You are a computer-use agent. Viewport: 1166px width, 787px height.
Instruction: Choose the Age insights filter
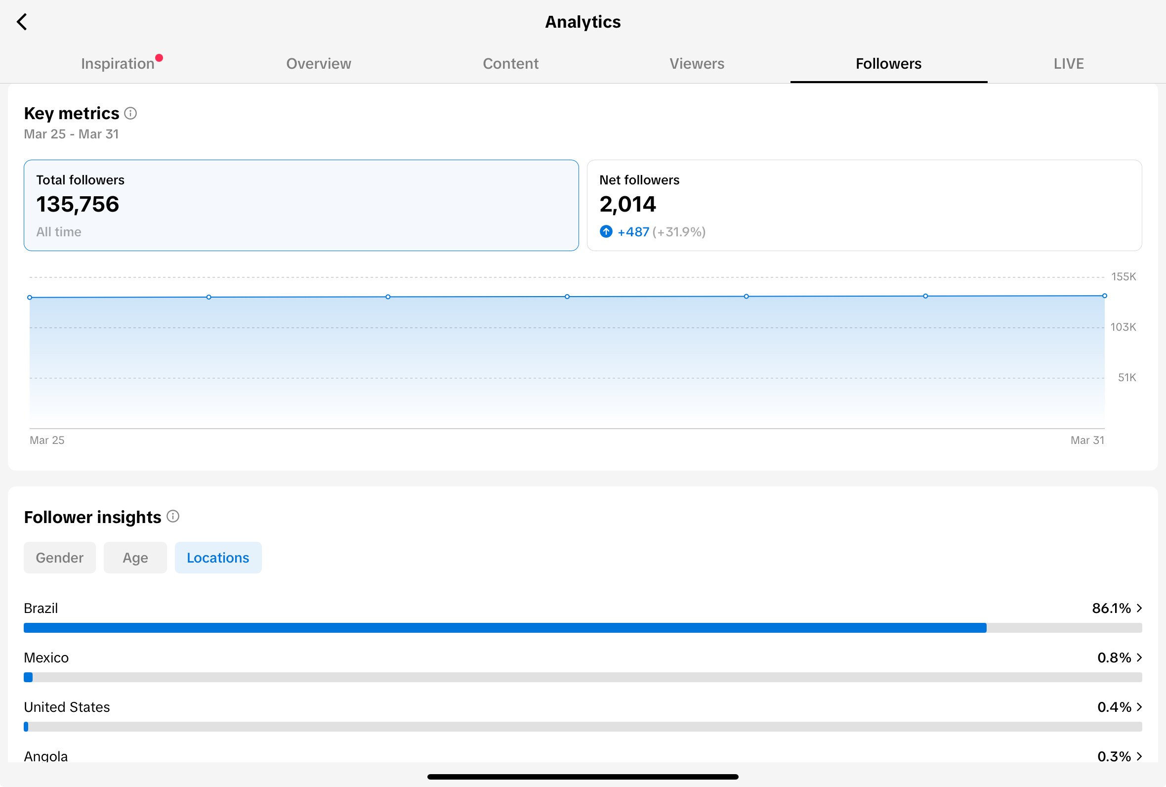click(135, 558)
